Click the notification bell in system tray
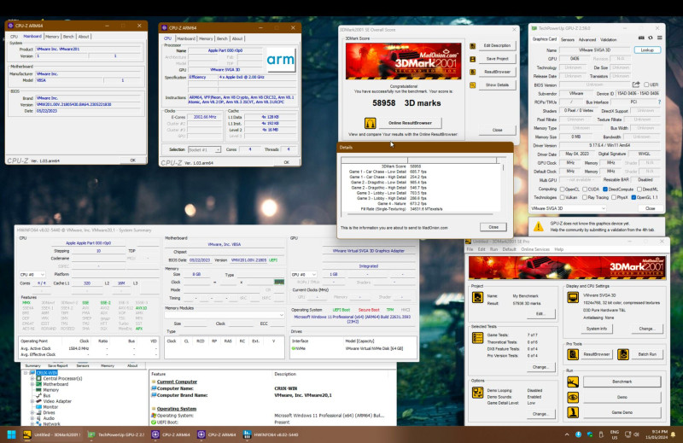The height and width of the screenshot is (443, 683). pos(673,434)
